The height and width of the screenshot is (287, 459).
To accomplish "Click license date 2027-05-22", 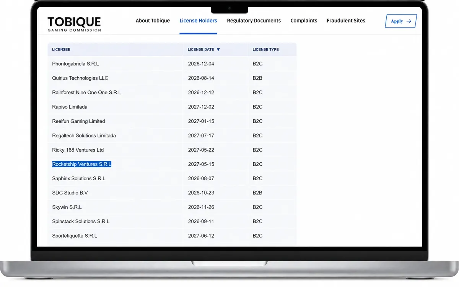I will [201, 150].
